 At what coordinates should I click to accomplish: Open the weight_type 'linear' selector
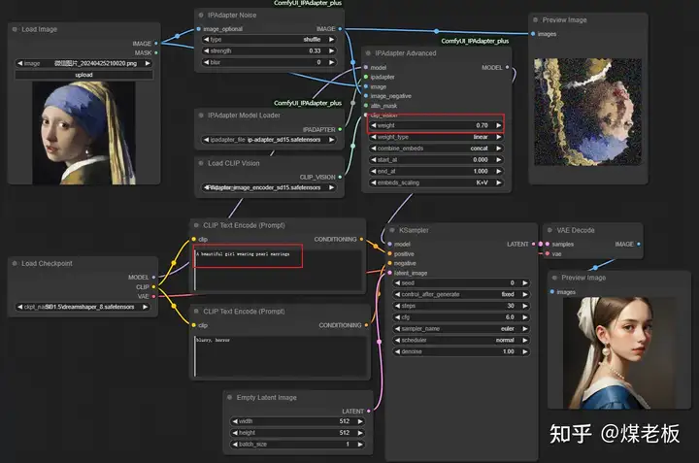[436, 137]
